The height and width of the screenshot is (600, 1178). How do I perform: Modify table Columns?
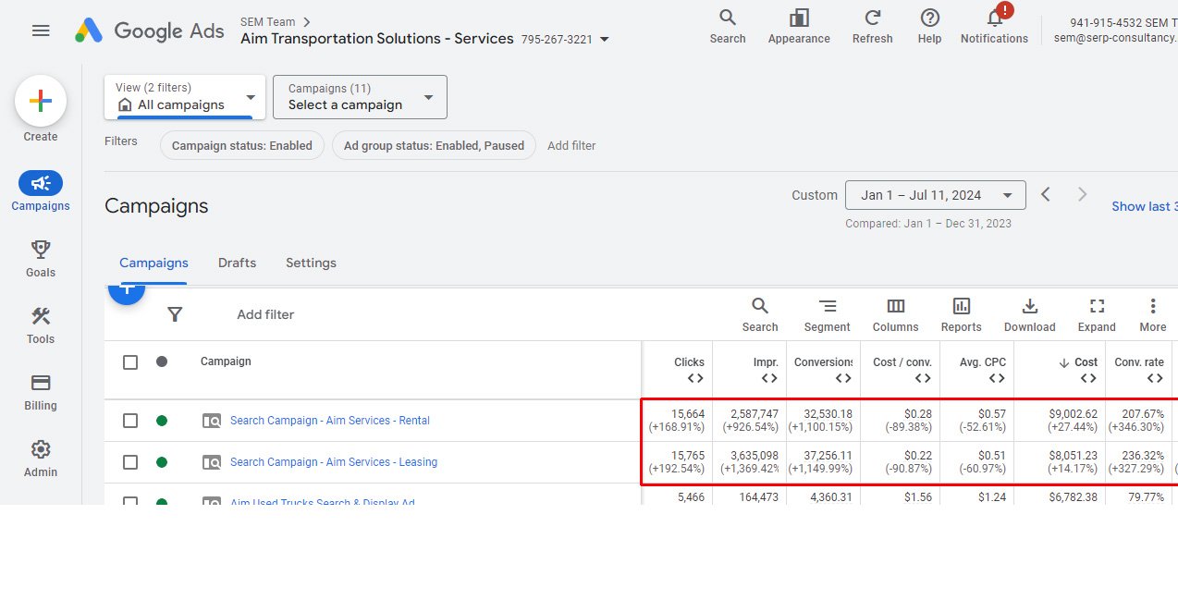point(895,314)
